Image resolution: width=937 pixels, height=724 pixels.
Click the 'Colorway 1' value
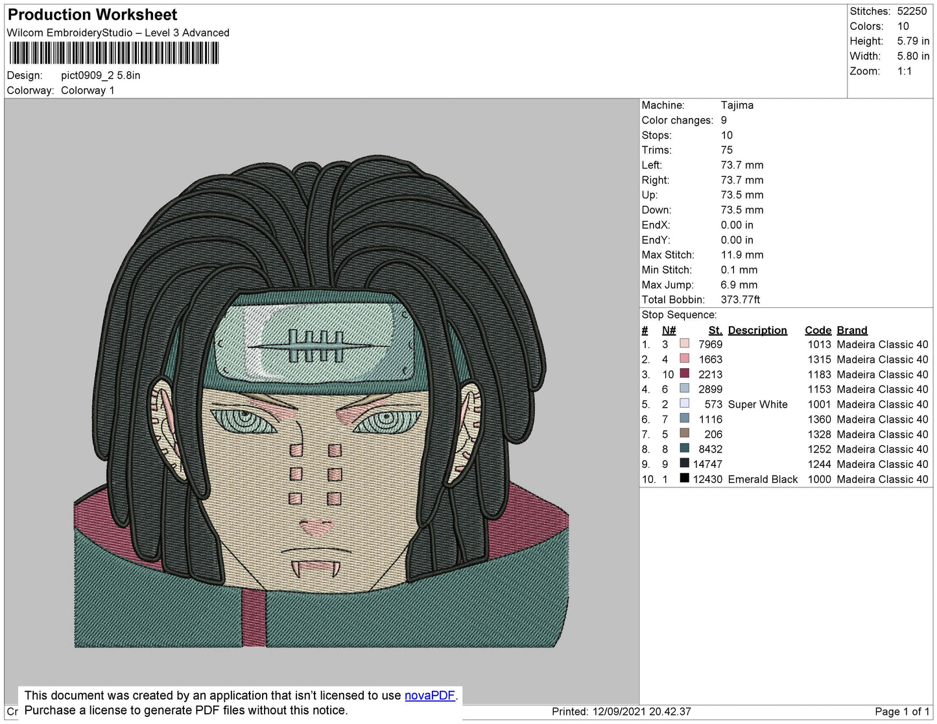[x=88, y=90]
